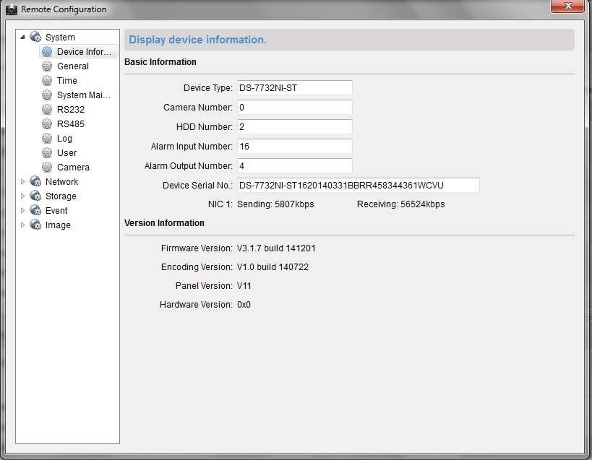This screenshot has height=460, width=592.
Task: Select the Event category label
Action: [56, 211]
